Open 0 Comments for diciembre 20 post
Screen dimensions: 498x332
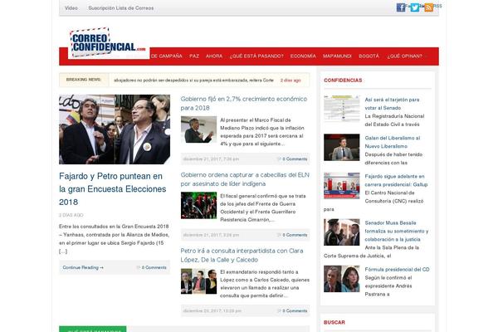pyautogui.click(x=293, y=310)
